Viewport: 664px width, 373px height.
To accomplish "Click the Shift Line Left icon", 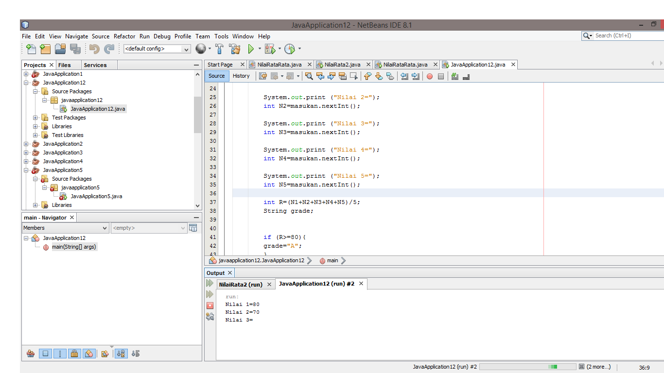I will (404, 76).
